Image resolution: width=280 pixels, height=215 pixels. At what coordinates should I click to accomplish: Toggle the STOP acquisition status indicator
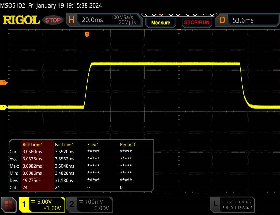pos(53,20)
